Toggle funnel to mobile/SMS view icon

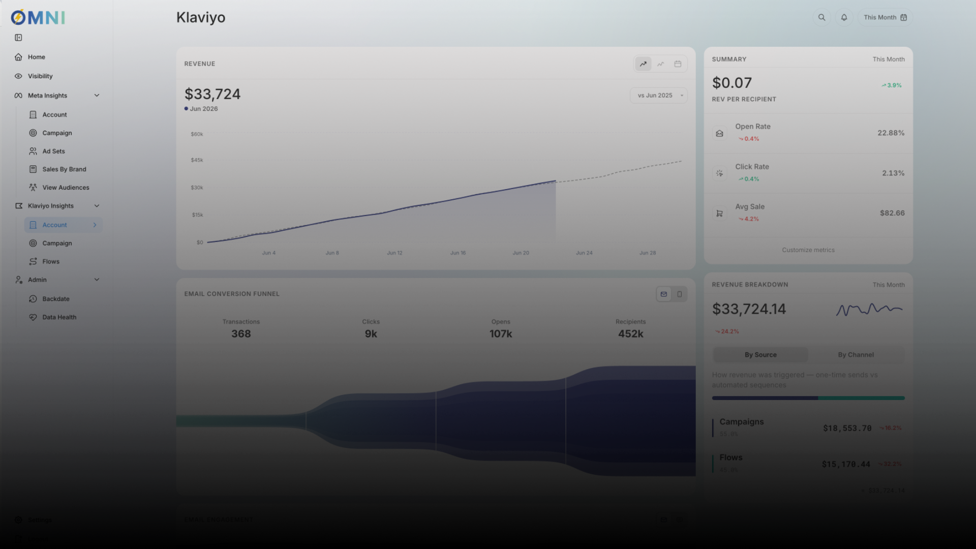point(679,294)
